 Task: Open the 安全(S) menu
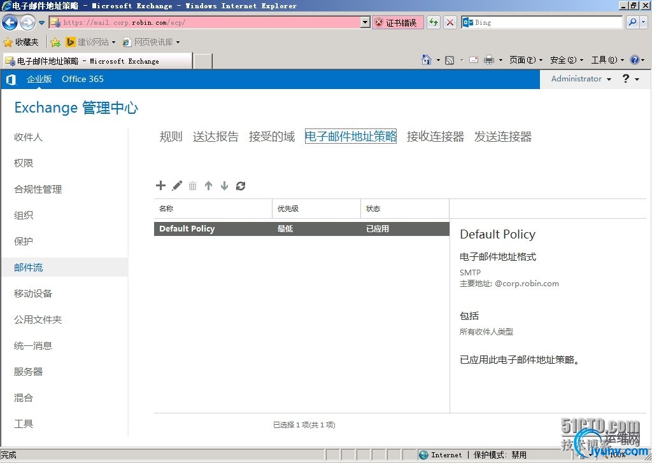point(566,60)
